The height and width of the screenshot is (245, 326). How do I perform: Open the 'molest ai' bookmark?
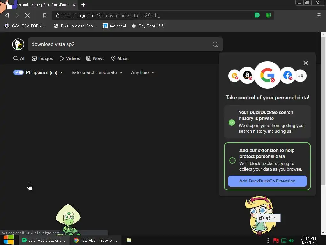[114, 26]
